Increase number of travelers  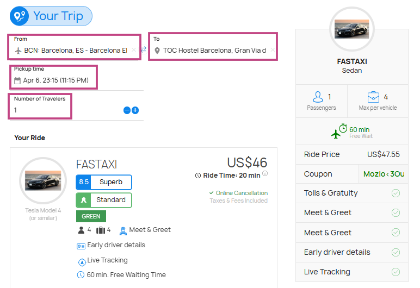[x=135, y=110]
